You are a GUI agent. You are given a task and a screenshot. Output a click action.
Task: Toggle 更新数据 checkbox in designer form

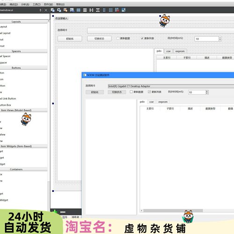coord(118,38)
